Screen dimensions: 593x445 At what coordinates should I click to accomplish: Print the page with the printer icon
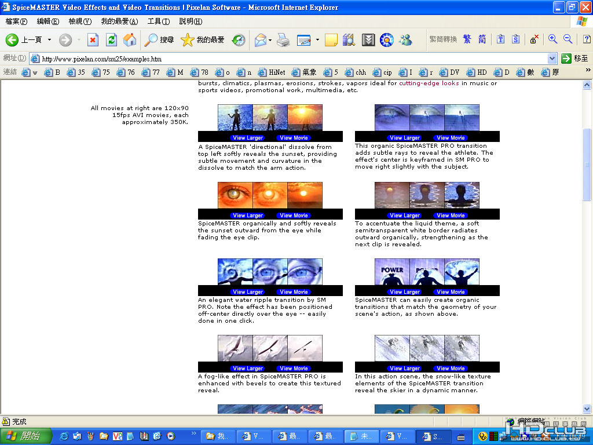tap(283, 40)
